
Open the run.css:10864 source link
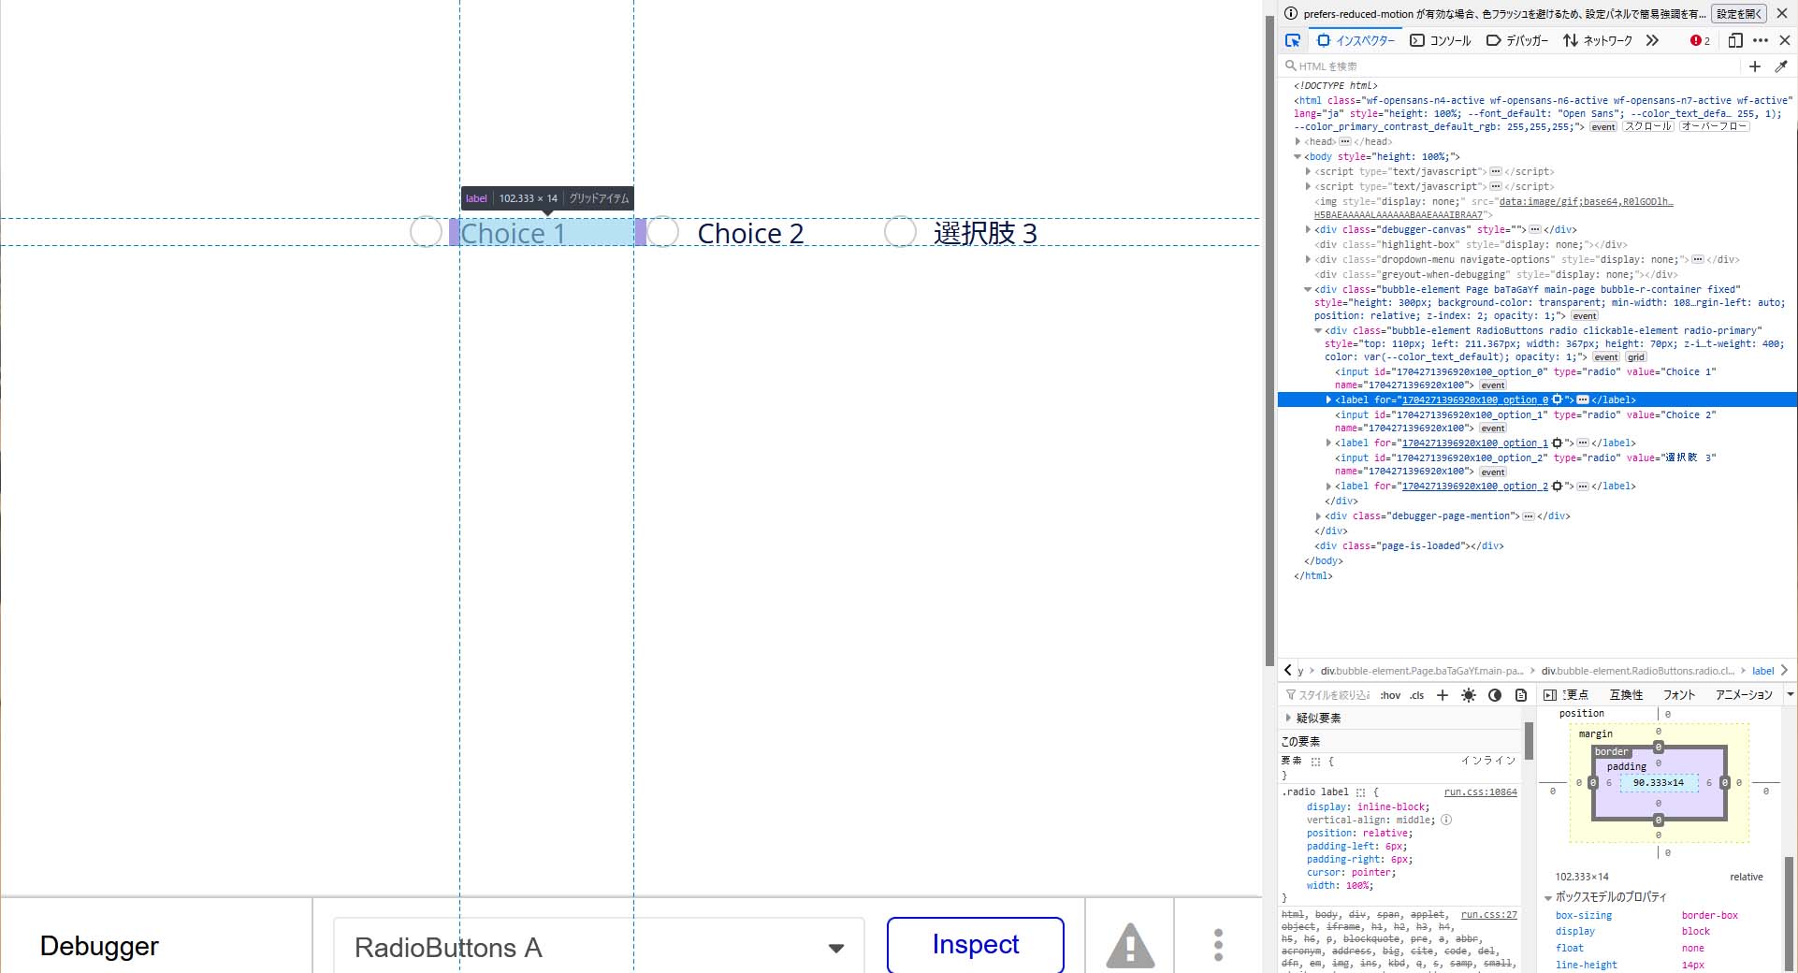1481,792
